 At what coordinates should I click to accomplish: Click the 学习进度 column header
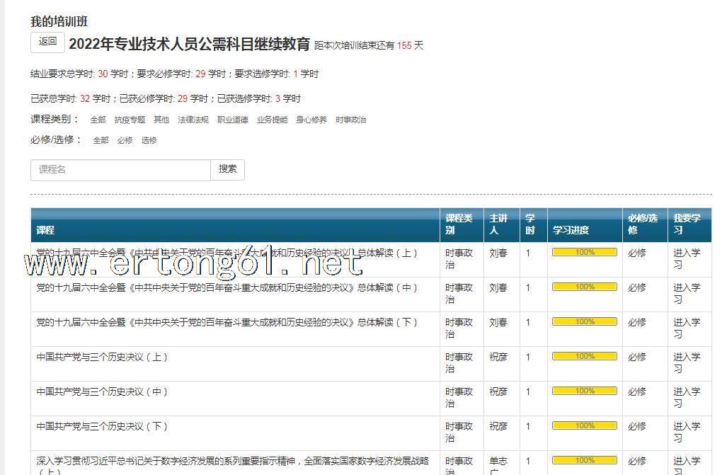point(571,230)
